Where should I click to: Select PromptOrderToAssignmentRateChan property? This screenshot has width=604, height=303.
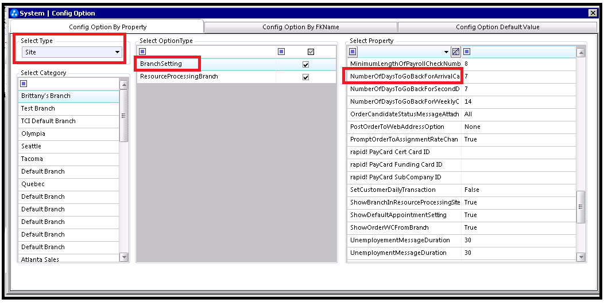(x=404, y=139)
